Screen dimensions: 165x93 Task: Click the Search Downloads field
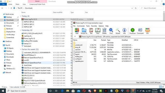click(151, 8)
